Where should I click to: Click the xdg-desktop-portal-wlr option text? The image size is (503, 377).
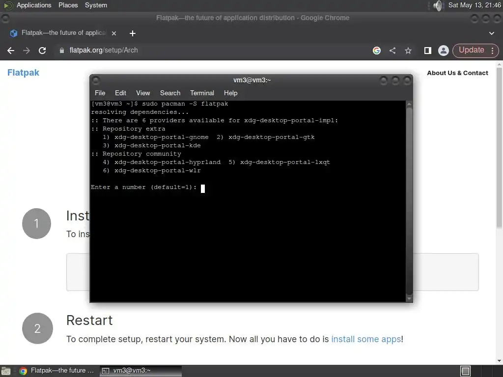[158, 170]
